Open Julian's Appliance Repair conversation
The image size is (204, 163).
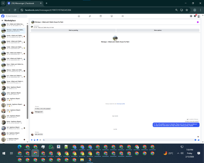[13, 94]
